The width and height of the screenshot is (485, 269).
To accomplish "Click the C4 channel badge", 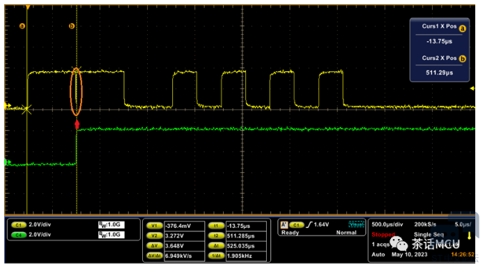I will tap(19, 235).
